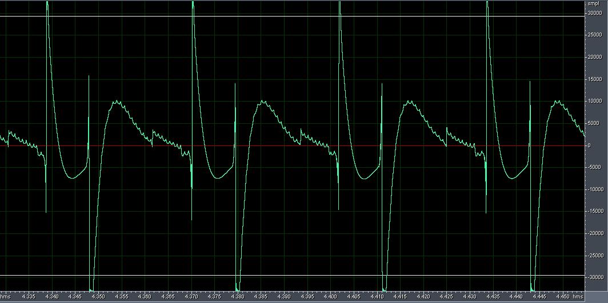Click the 15000 amplitude ruler label
The width and height of the screenshot is (608, 303).
coord(595,79)
